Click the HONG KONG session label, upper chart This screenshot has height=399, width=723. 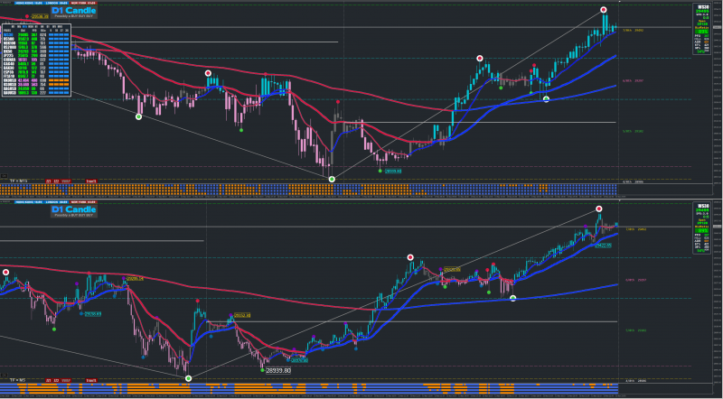click(x=28, y=3)
